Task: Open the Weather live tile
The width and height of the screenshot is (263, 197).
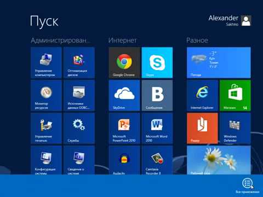Action: pos(219,62)
